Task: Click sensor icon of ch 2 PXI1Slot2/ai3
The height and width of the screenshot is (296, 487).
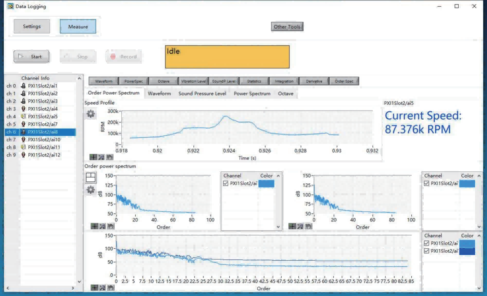Action: pyautogui.click(x=23, y=101)
